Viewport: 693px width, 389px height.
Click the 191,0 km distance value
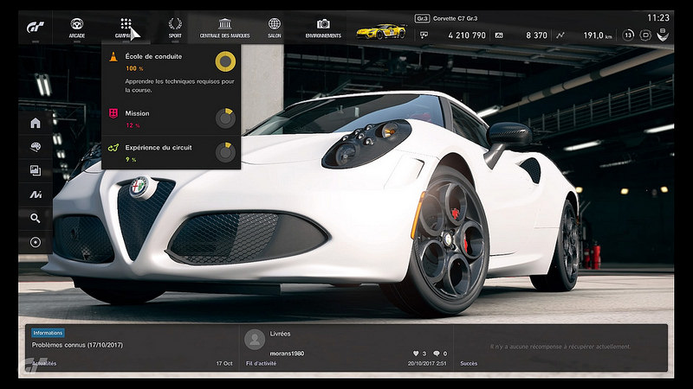pos(598,35)
